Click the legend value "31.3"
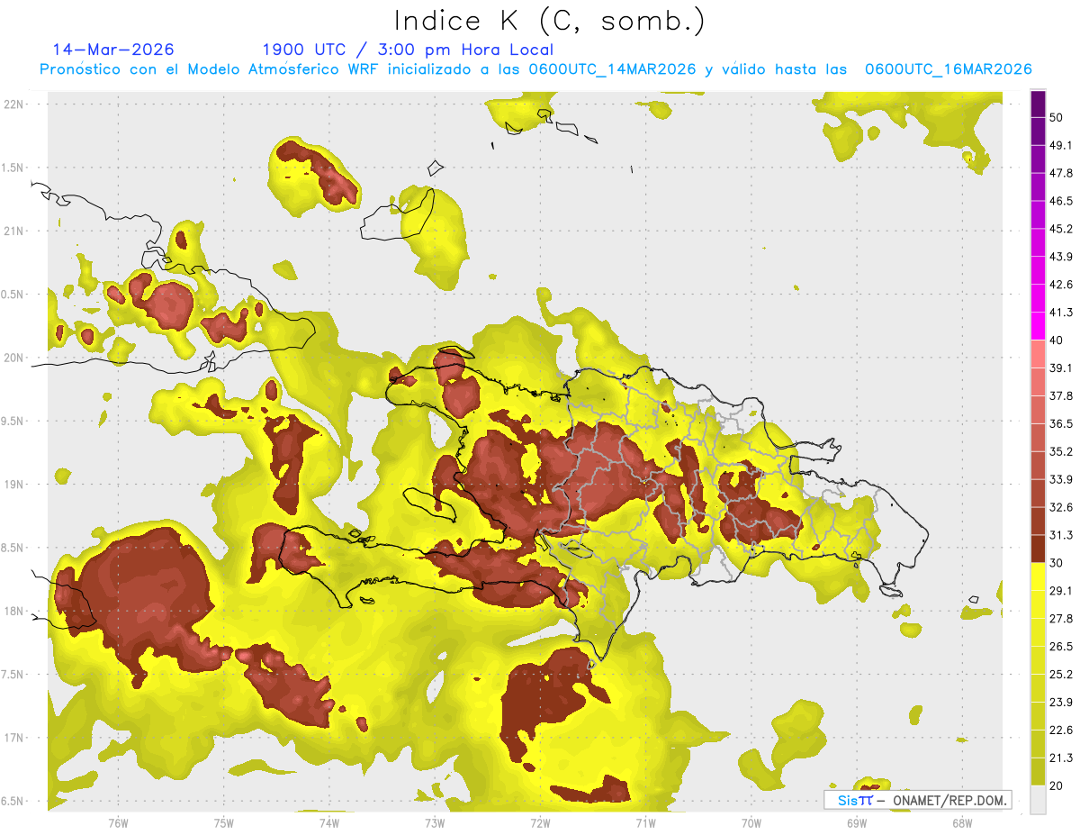Screen dimensions: 1080x835 [x=1061, y=535]
